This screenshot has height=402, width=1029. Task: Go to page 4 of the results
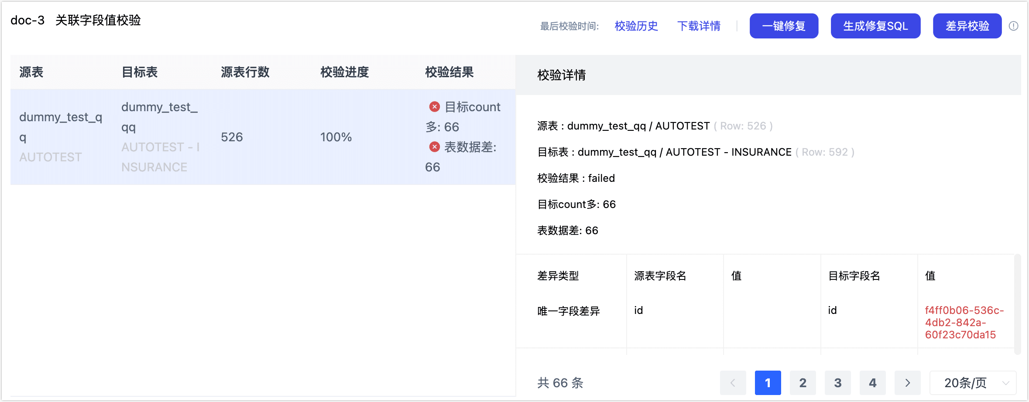[872, 383]
